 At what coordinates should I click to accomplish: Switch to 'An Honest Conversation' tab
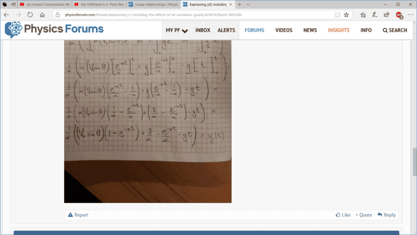[43, 4]
